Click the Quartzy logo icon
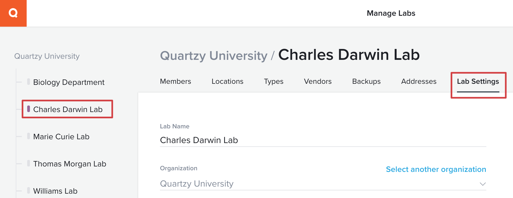This screenshot has width=513, height=198. tap(13, 13)
